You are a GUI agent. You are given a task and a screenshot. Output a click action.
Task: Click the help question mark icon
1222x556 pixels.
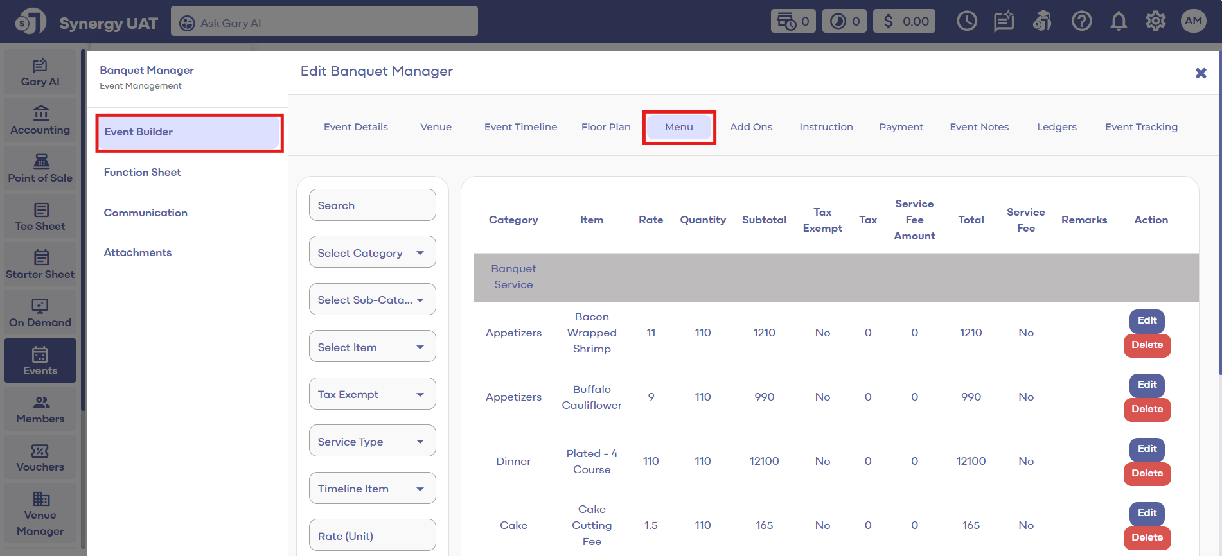coord(1081,22)
